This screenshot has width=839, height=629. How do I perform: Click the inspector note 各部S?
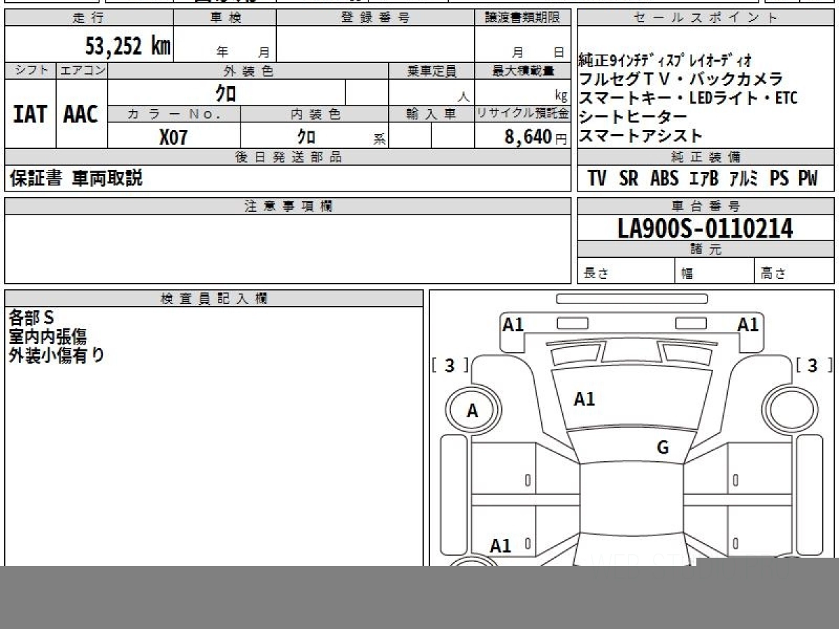click(31, 318)
